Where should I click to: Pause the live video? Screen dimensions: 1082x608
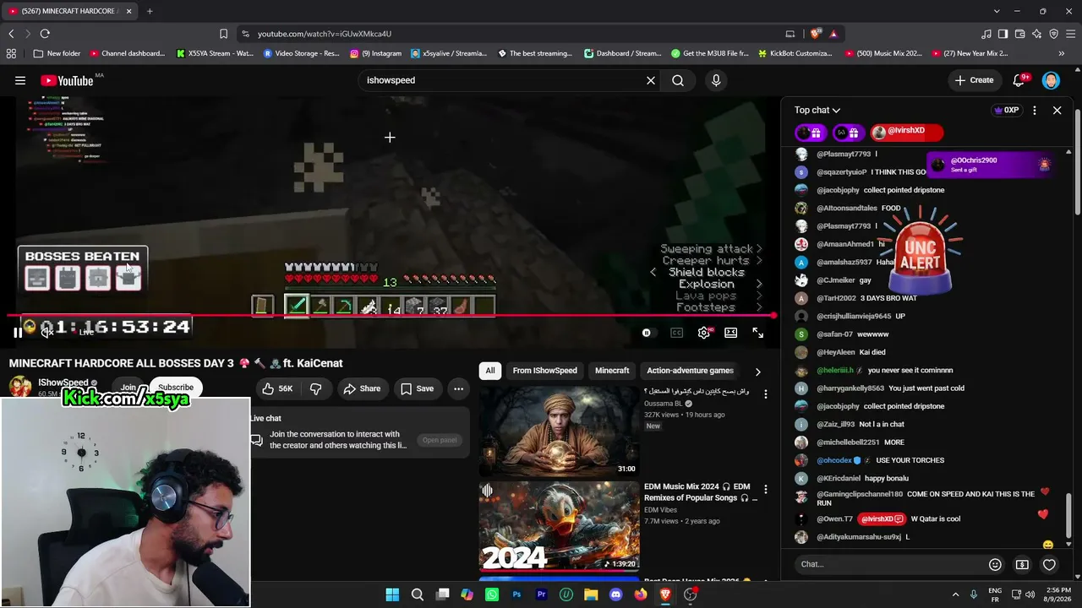click(17, 333)
